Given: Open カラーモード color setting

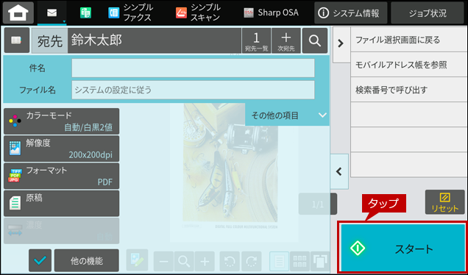Looking at the screenshot, I should coord(62,121).
